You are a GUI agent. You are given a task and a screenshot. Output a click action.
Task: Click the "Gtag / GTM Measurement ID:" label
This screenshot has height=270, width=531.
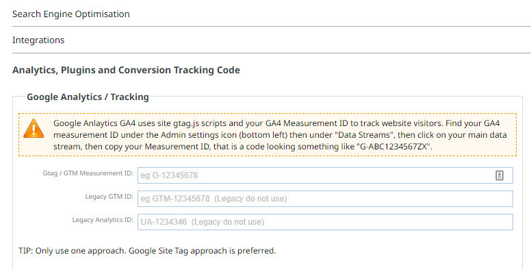[88, 173]
